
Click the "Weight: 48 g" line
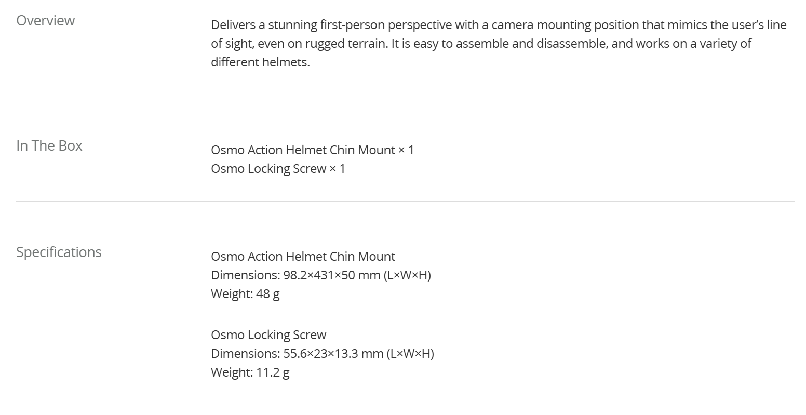[x=245, y=294]
